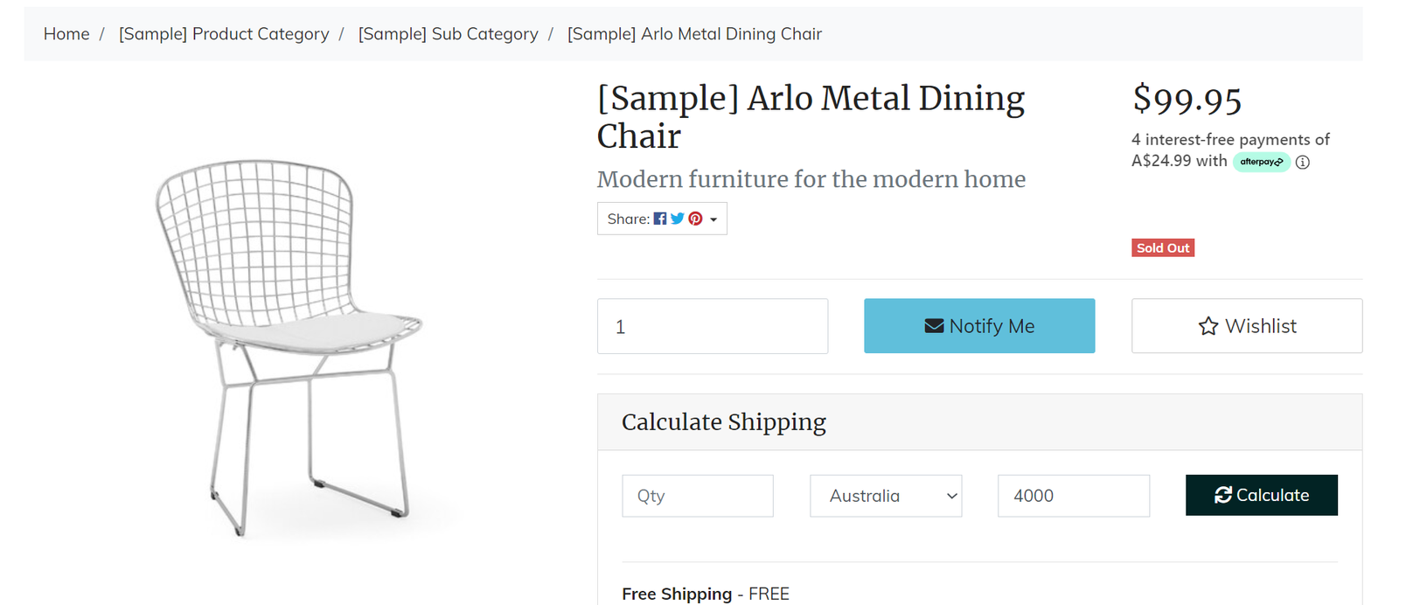This screenshot has width=1406, height=605.
Task: Open the Afterpay info icon
Action: click(x=1303, y=163)
